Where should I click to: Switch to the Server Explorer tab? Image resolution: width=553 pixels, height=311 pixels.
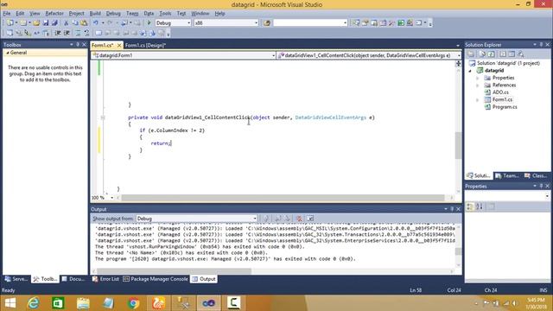coord(16,279)
